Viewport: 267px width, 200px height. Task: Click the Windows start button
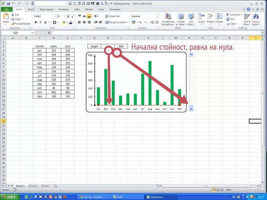point(10,197)
